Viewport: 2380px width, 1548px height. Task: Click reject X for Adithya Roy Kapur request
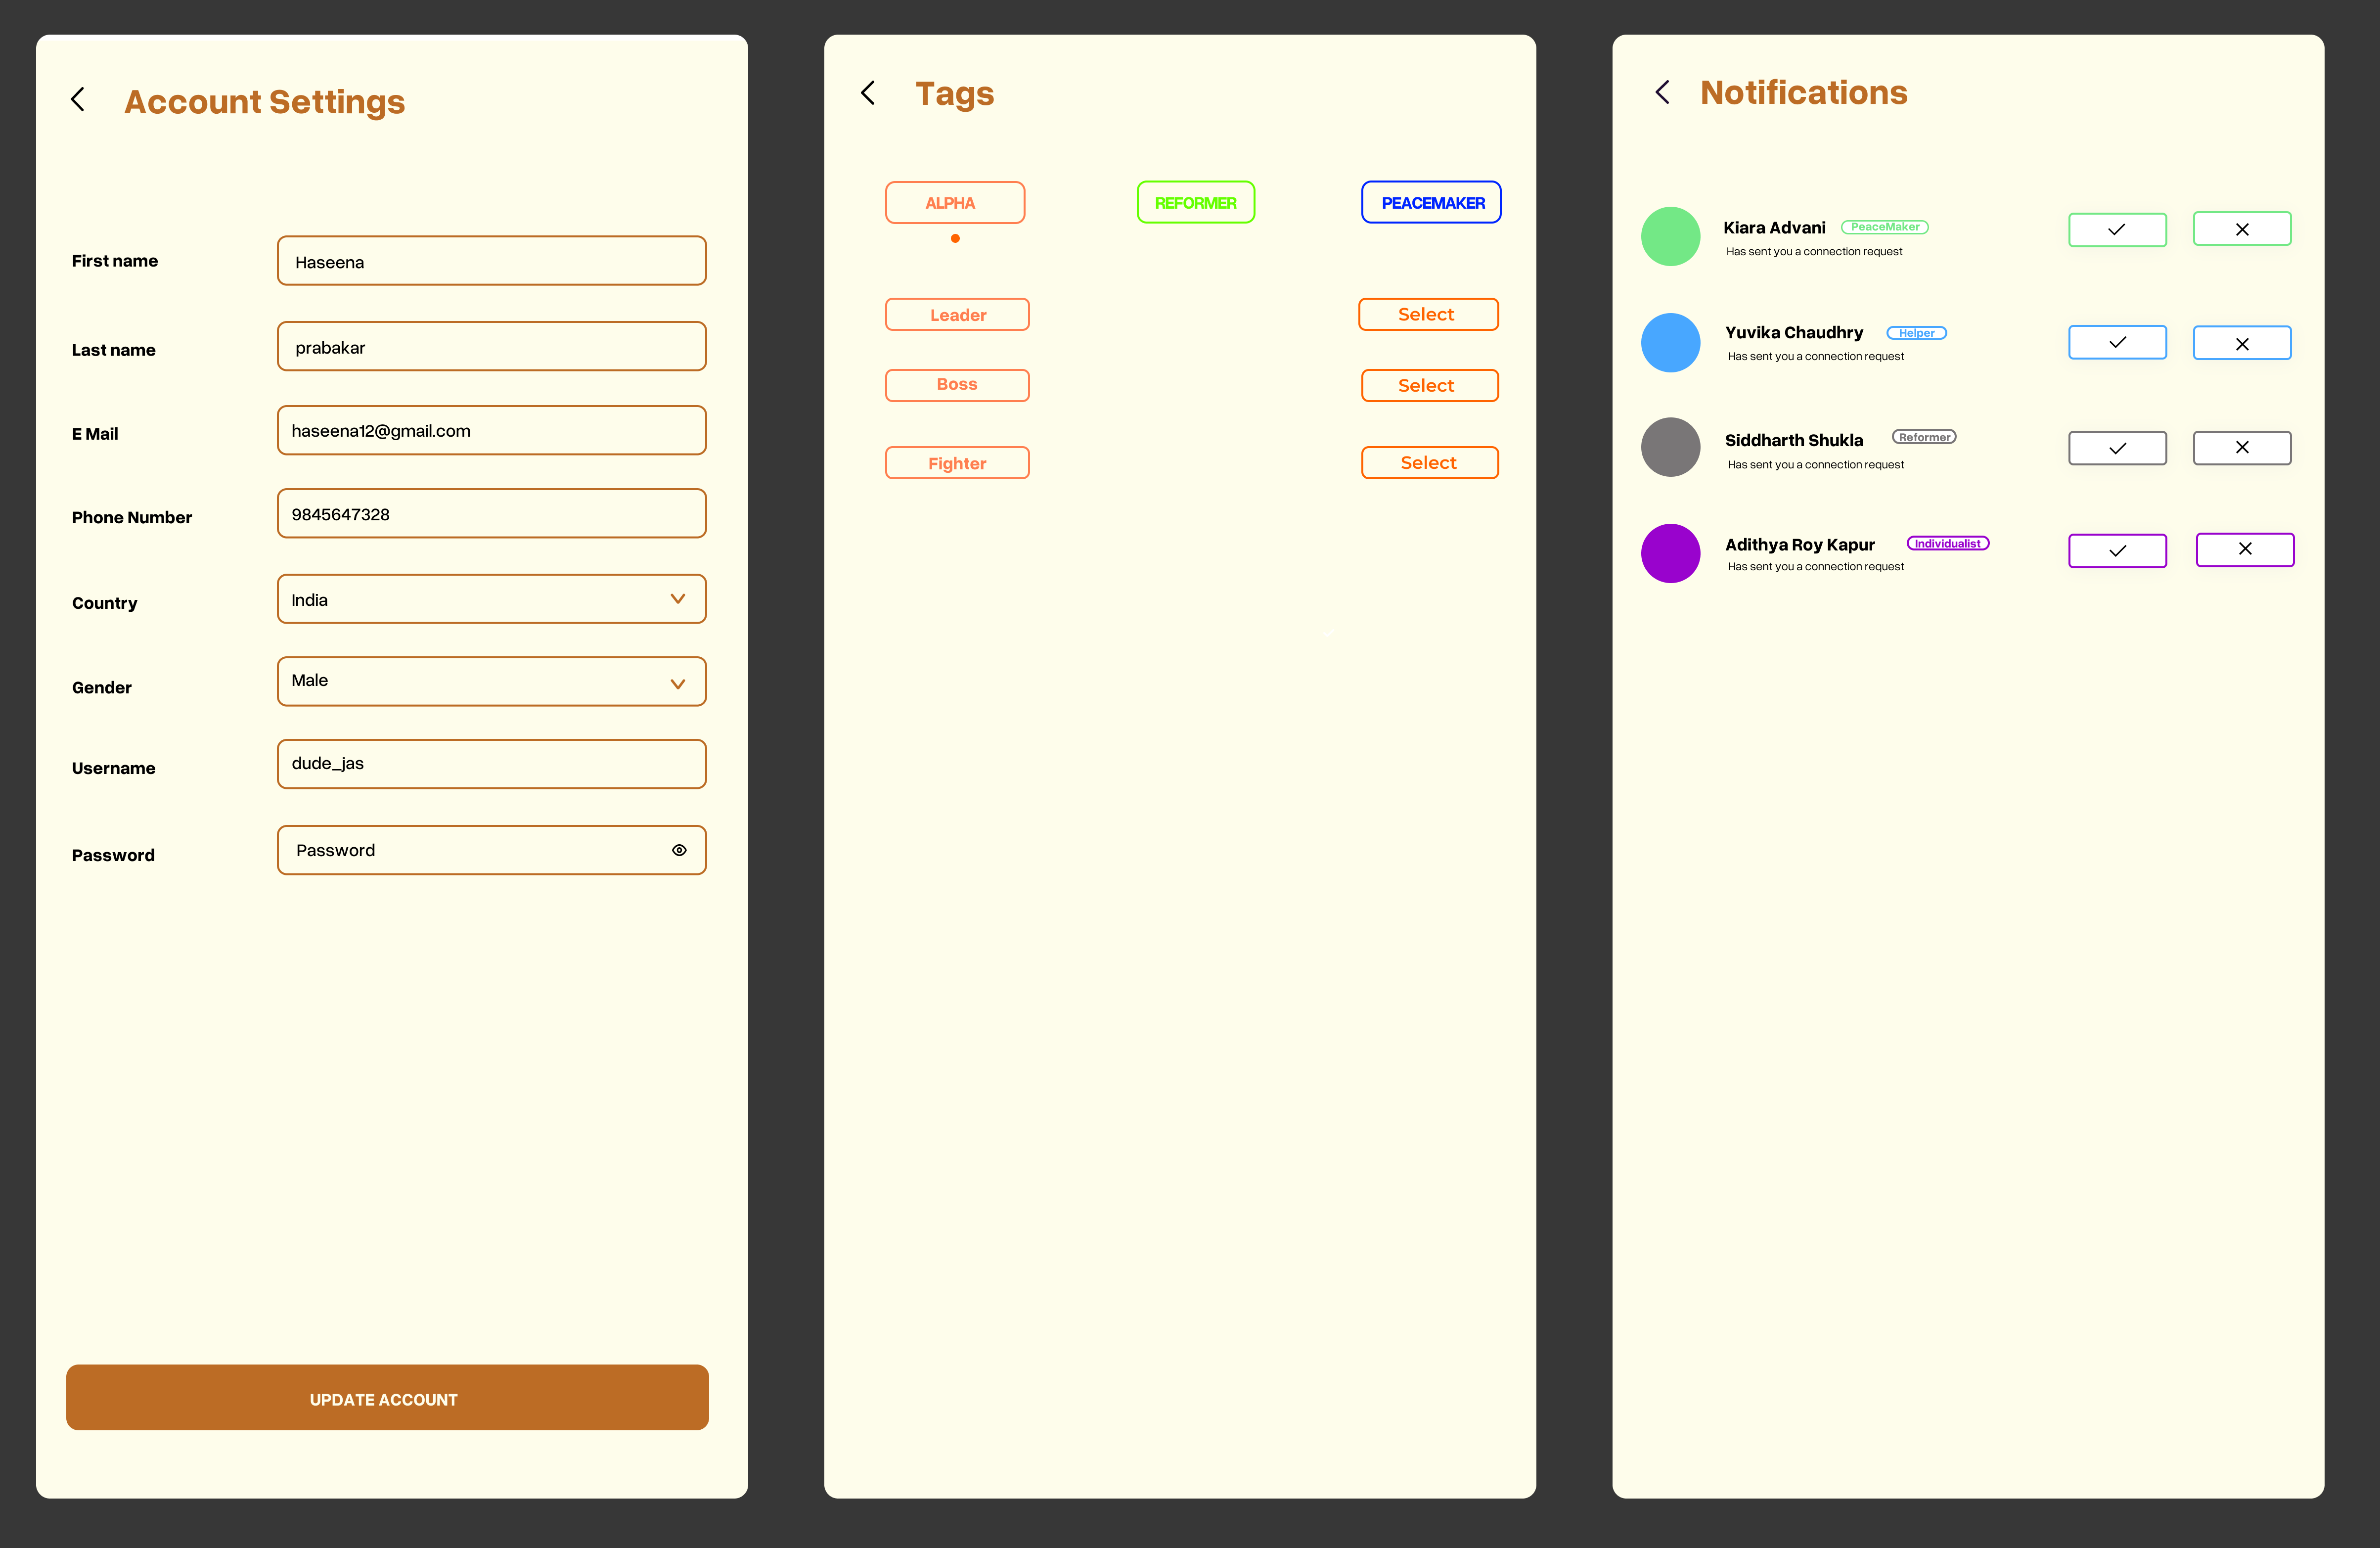point(2243,548)
